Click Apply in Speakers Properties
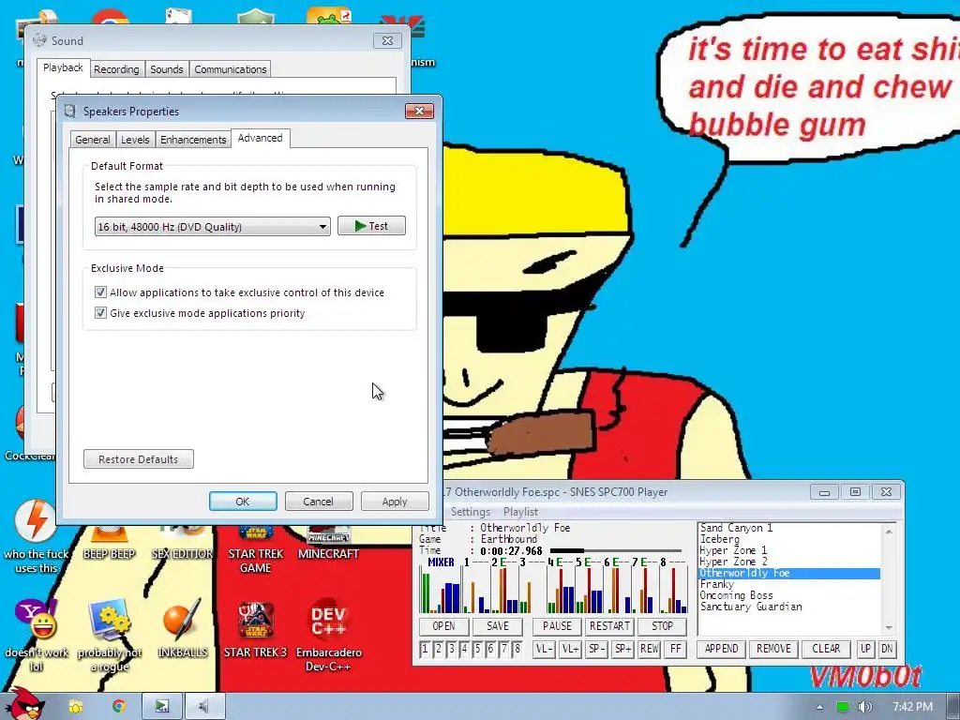The height and width of the screenshot is (720, 960). coord(395,502)
